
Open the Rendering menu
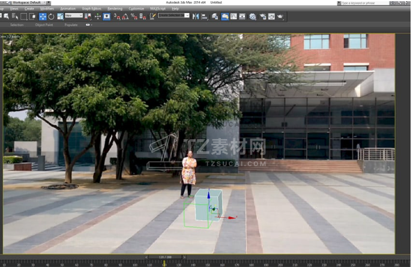pos(115,8)
